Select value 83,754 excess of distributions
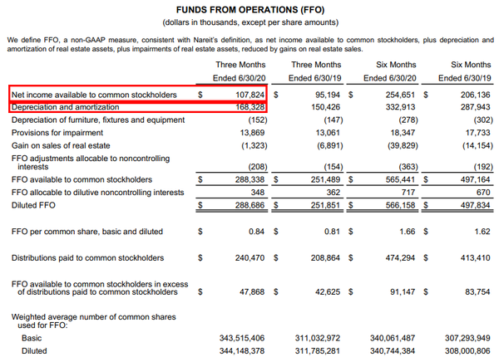 pyautogui.click(x=477, y=291)
